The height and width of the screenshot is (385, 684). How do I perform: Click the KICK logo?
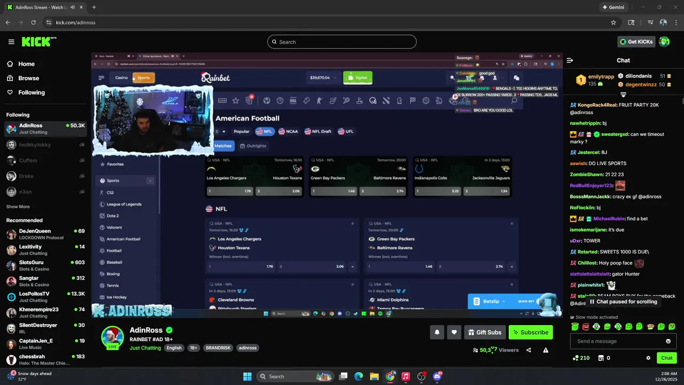(x=39, y=42)
